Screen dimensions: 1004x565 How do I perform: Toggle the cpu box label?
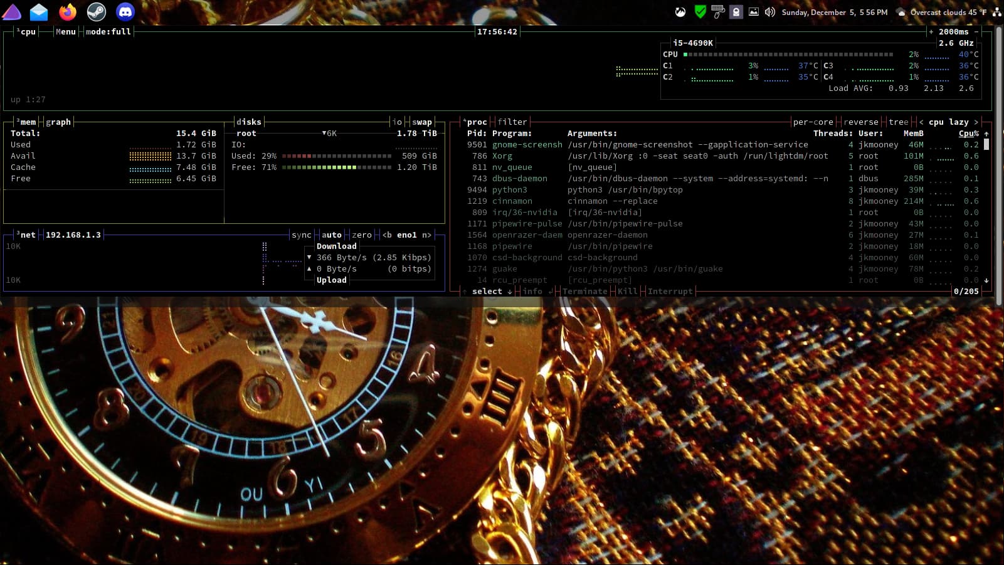pyautogui.click(x=26, y=31)
